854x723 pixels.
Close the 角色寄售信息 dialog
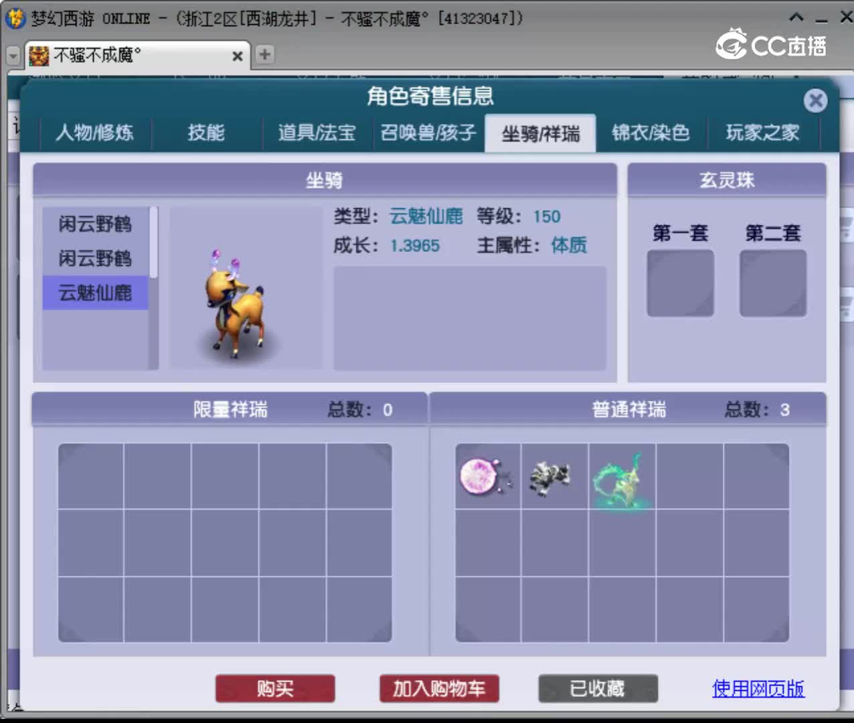815,101
